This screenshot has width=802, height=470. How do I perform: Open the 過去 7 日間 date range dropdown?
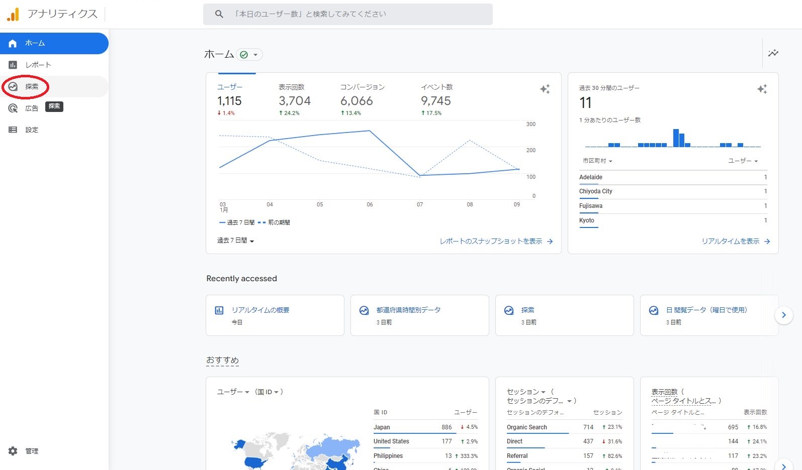coord(235,241)
